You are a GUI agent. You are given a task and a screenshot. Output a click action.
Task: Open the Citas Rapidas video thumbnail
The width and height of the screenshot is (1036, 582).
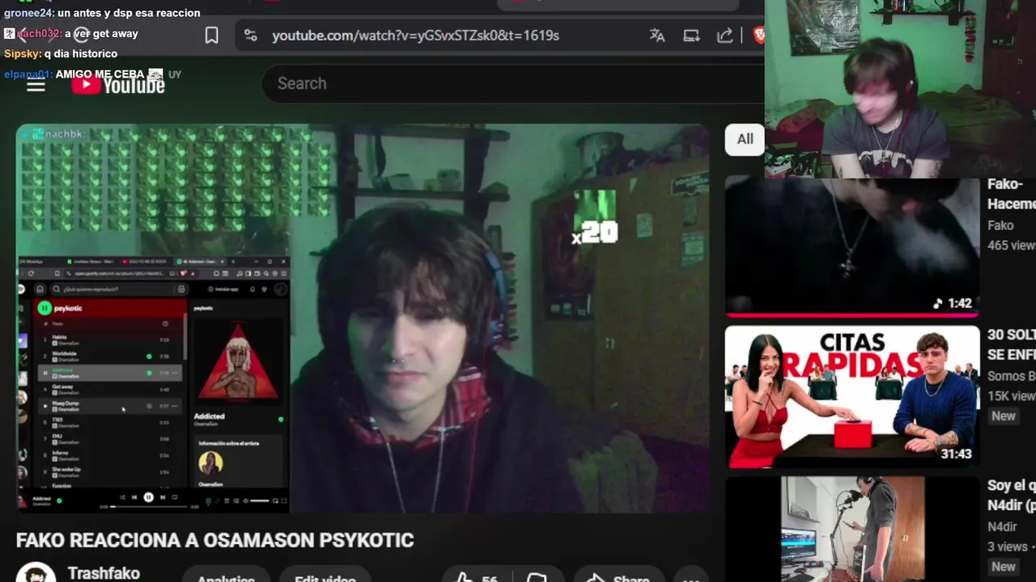point(851,396)
